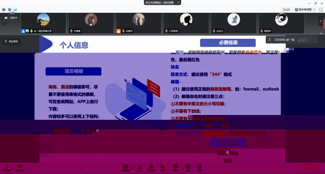325x174 pixels.
Task: Click 徐靖宇's muted microphone icon
Action: click(123, 31)
